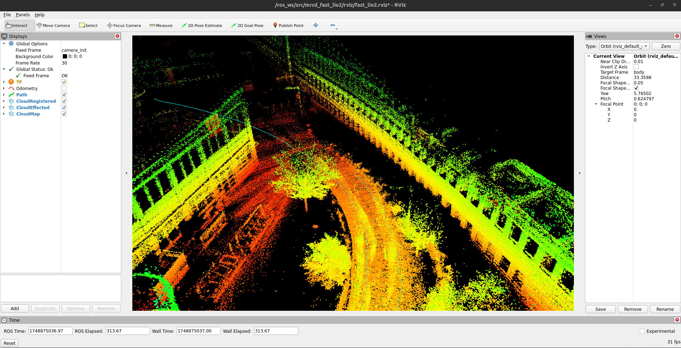Enable the Odometry display checkbox

[64, 88]
